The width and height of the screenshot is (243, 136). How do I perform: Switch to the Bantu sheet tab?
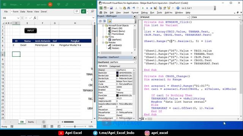point(31,122)
